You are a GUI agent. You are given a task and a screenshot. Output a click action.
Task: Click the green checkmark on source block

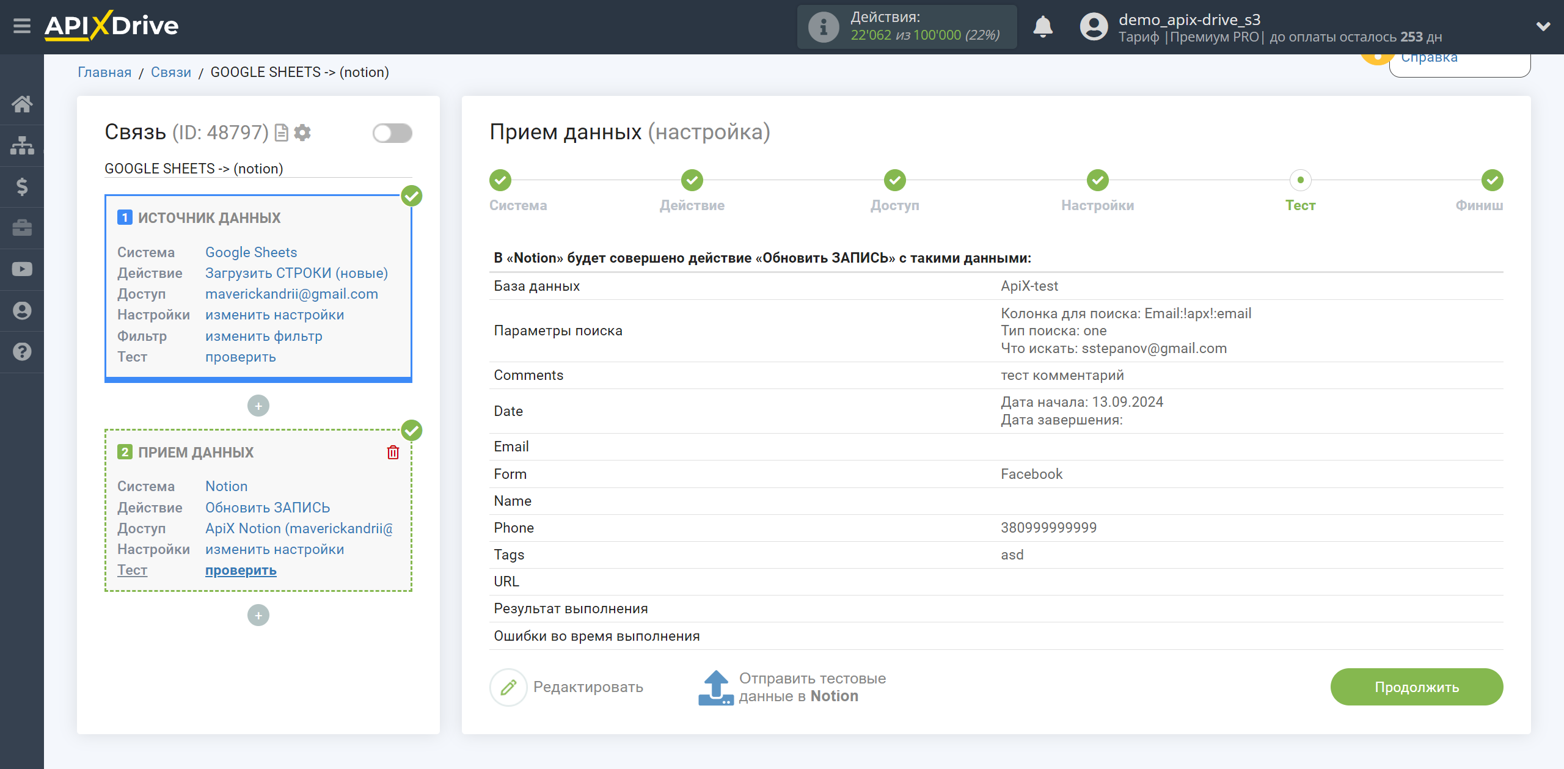412,195
